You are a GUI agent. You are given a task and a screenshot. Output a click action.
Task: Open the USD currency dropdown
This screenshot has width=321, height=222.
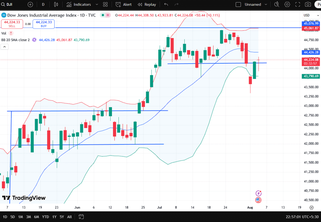tap(307, 15)
